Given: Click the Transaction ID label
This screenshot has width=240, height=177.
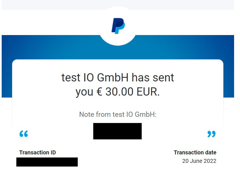Looking at the screenshot, I should pyautogui.click(x=37, y=152).
